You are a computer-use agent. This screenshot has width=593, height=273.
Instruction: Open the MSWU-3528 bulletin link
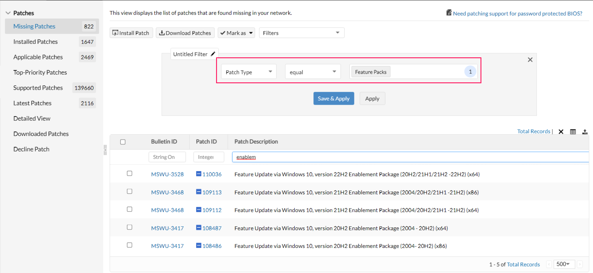[167, 174]
